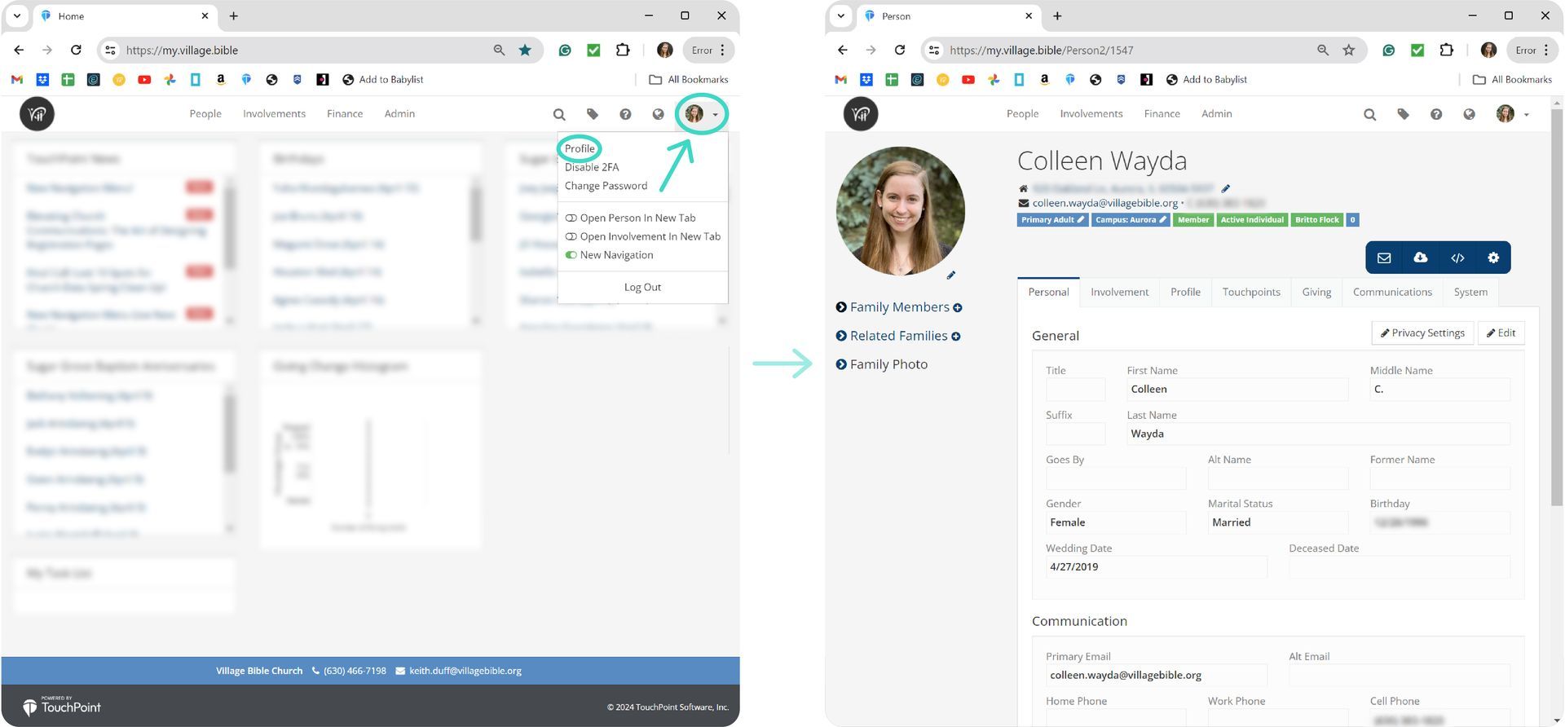Screen dimensions: 1565x727
Task: Click the cloud download icon in blue toolbar
Action: pyautogui.click(x=1420, y=258)
